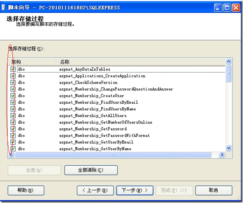This screenshot has height=203, width=243.
Task: Select row name aspnet_Membership_FindUsersByEmail
Action: 99,102
